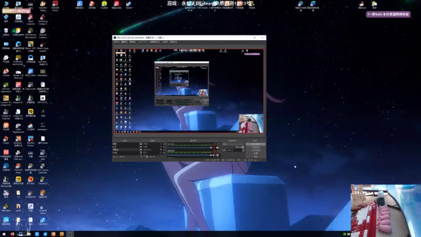Open the Help menu in OBS
The width and height of the screenshot is (421, 237).
[x=174, y=42]
